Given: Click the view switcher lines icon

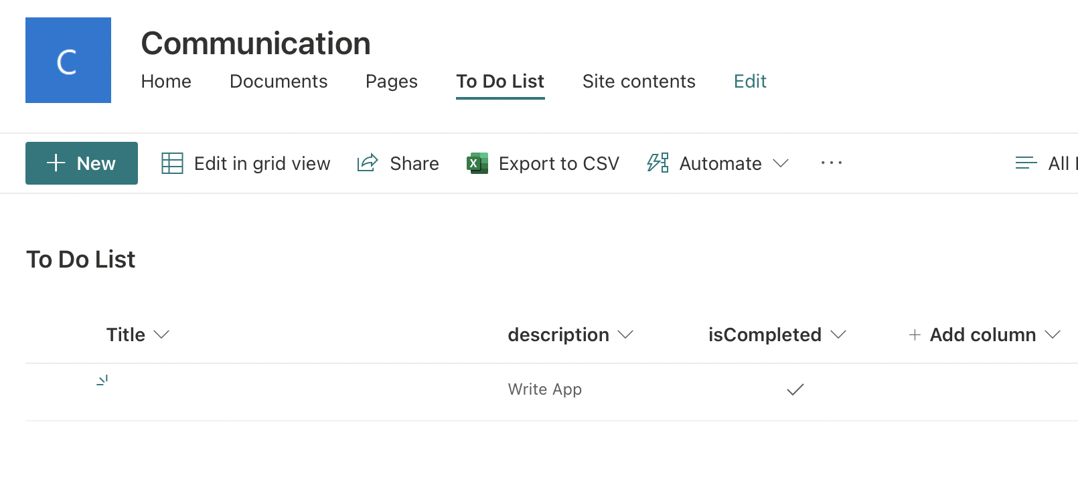Looking at the screenshot, I should tap(1026, 163).
